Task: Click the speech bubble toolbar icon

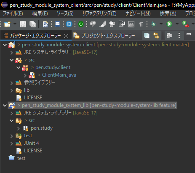Action: coord(93,24)
